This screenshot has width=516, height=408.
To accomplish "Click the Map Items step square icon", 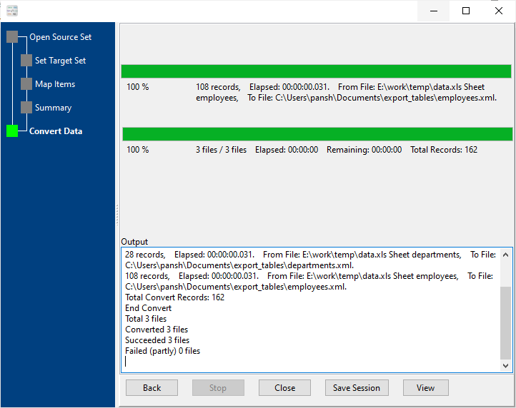I will (26, 84).
